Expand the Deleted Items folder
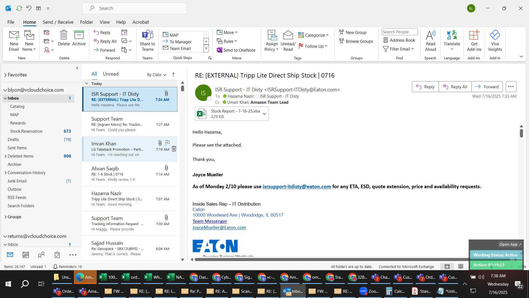 pos(6,156)
